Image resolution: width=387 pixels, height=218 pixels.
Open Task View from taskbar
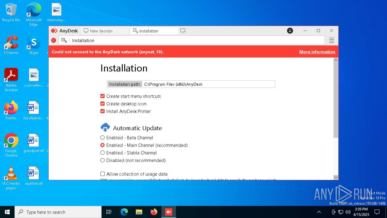point(109,212)
